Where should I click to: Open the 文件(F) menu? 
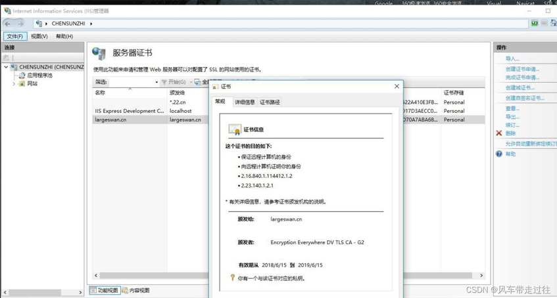tap(14, 37)
